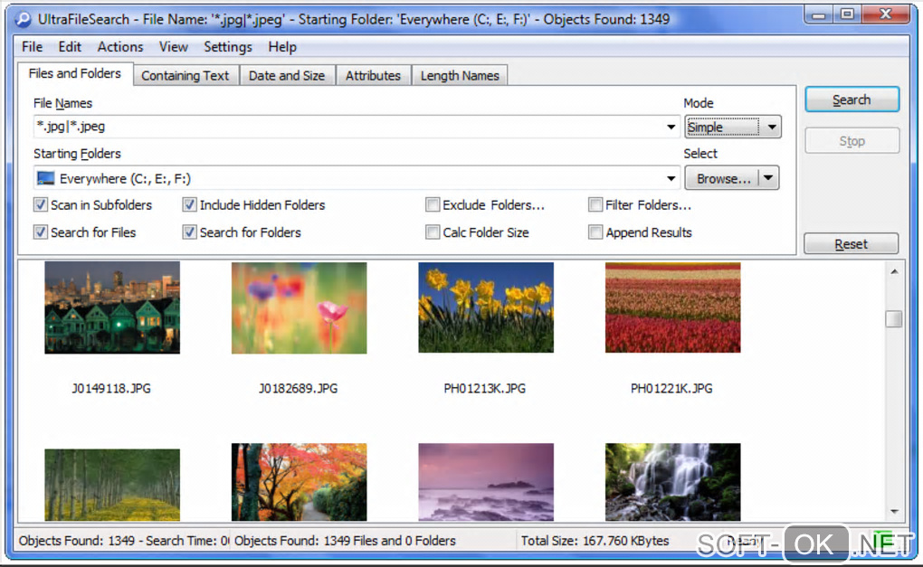Click the results scrollbar thumb
The height and width of the screenshot is (567, 923).
[893, 318]
